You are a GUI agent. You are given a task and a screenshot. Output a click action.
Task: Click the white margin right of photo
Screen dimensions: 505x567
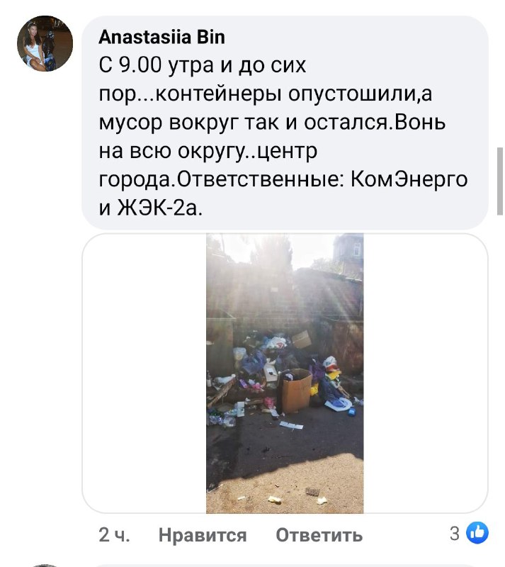pyautogui.click(x=426, y=374)
